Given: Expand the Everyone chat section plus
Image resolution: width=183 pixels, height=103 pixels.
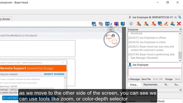Looking at the screenshot, I should (180, 29).
